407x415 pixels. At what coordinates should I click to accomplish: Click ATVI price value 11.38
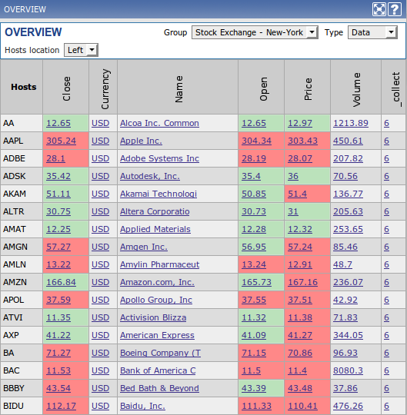click(x=300, y=317)
